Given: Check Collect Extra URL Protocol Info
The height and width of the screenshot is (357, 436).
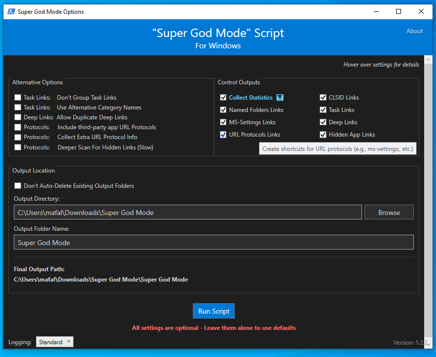Looking at the screenshot, I should 18,137.
